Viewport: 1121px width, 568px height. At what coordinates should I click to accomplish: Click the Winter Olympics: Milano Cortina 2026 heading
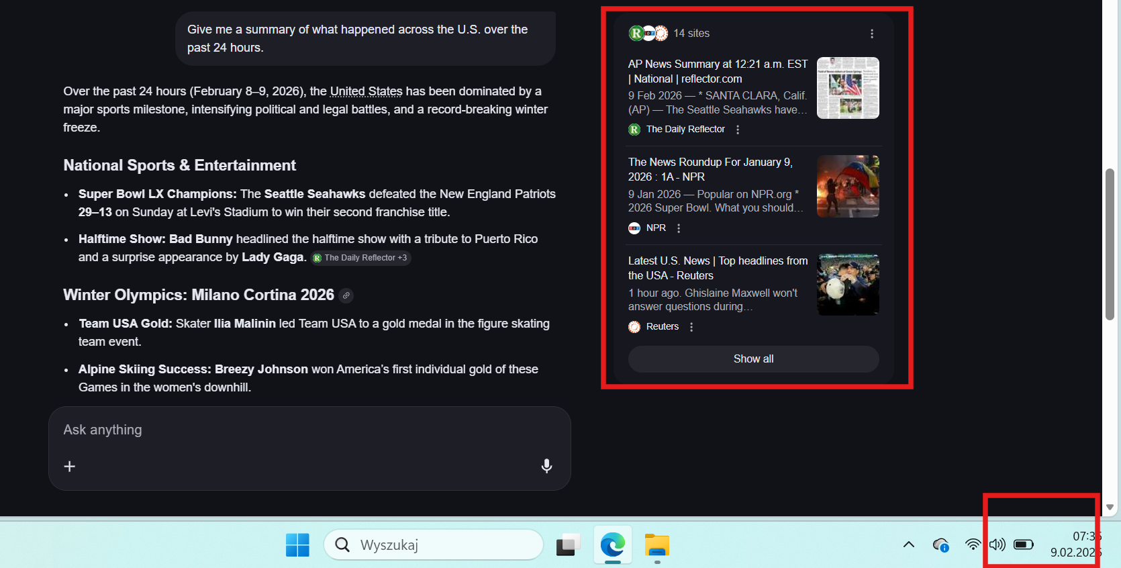point(199,295)
